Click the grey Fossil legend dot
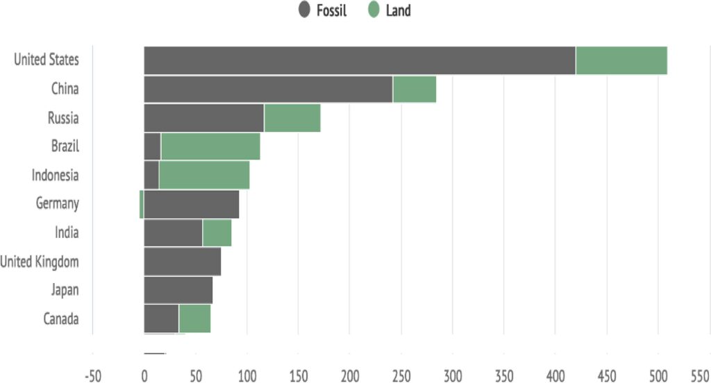The width and height of the screenshot is (711, 383). point(305,10)
